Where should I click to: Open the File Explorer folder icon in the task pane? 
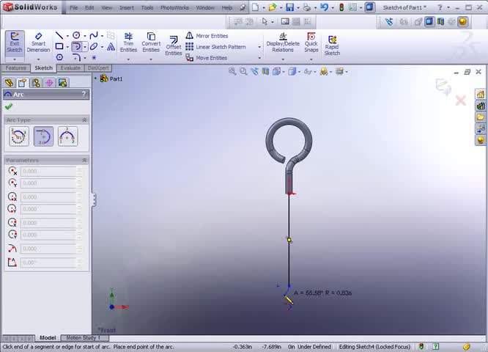481,117
